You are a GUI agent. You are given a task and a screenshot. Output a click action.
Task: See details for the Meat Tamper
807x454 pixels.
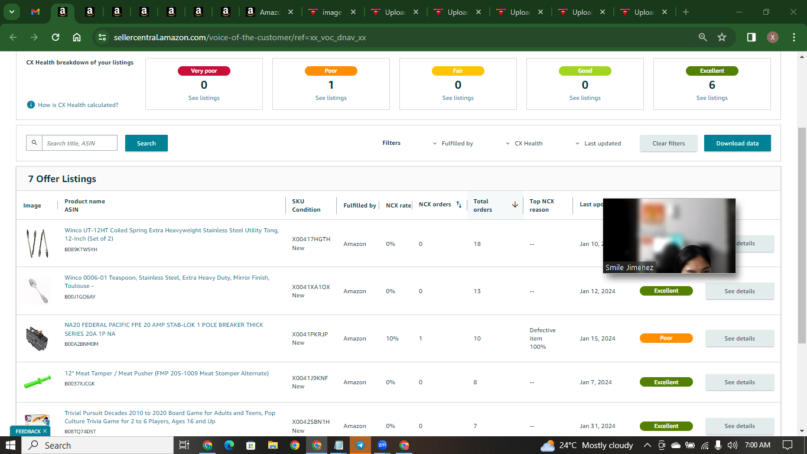(740, 382)
